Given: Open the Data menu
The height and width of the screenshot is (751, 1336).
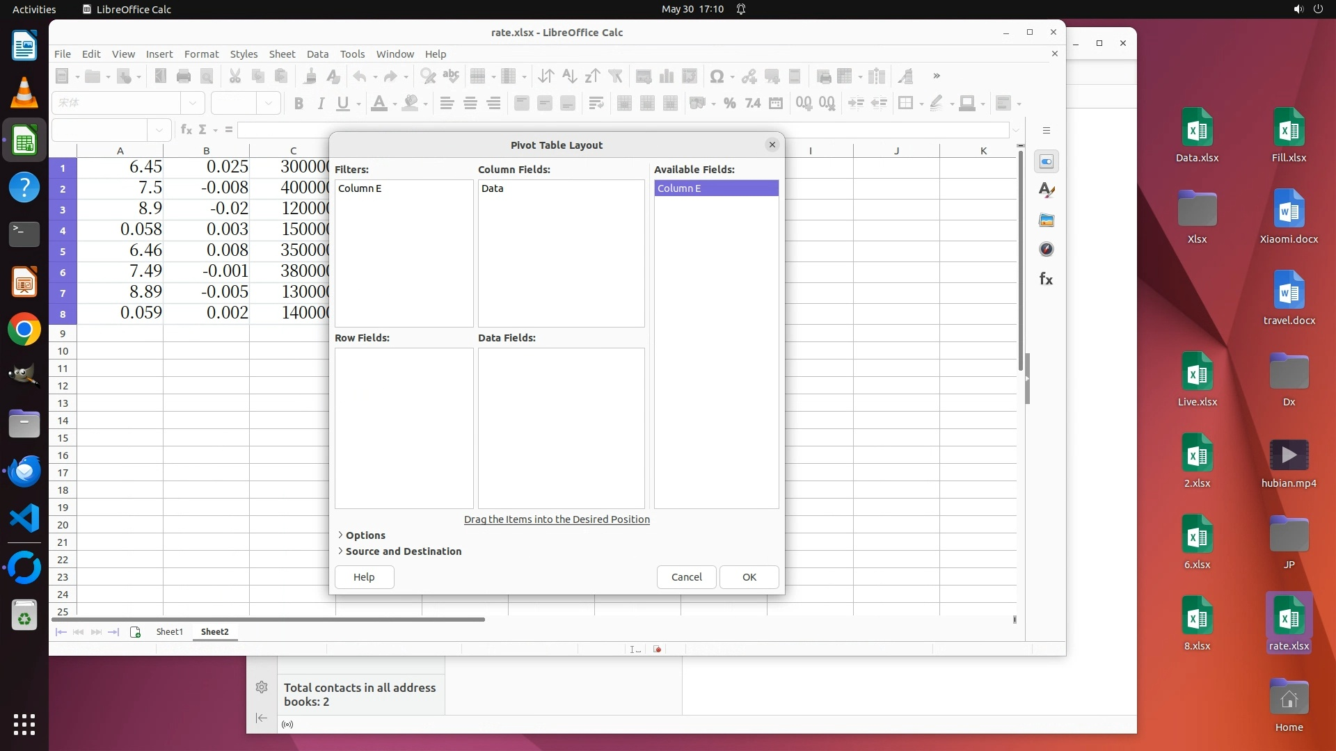Looking at the screenshot, I should 317,54.
